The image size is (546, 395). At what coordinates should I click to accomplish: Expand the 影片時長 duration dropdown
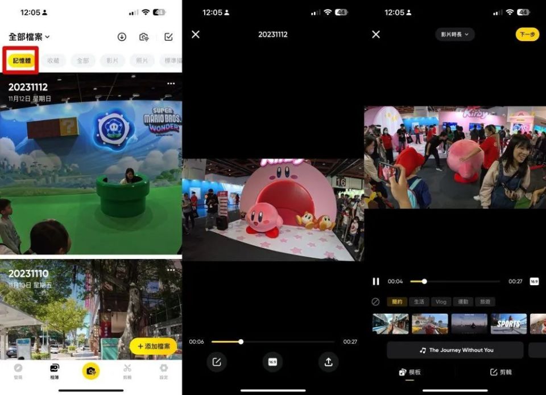coord(455,35)
